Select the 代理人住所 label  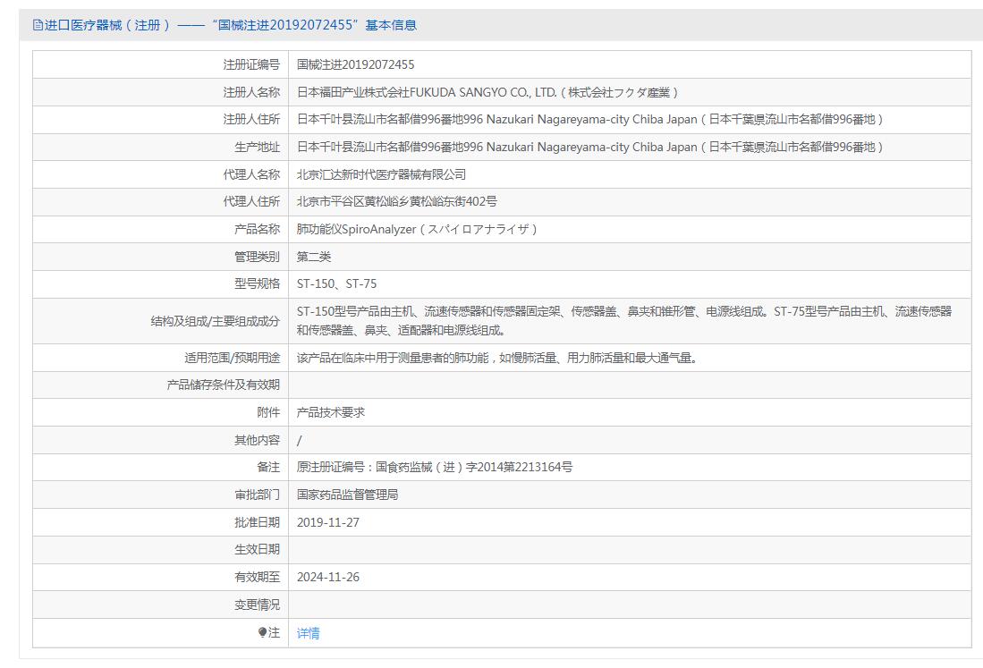pos(251,201)
